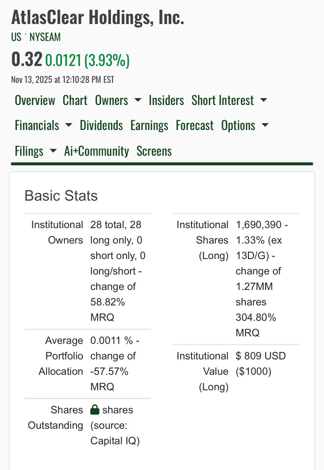324x470 pixels.
Task: Open the Screens tab
Action: (x=154, y=151)
